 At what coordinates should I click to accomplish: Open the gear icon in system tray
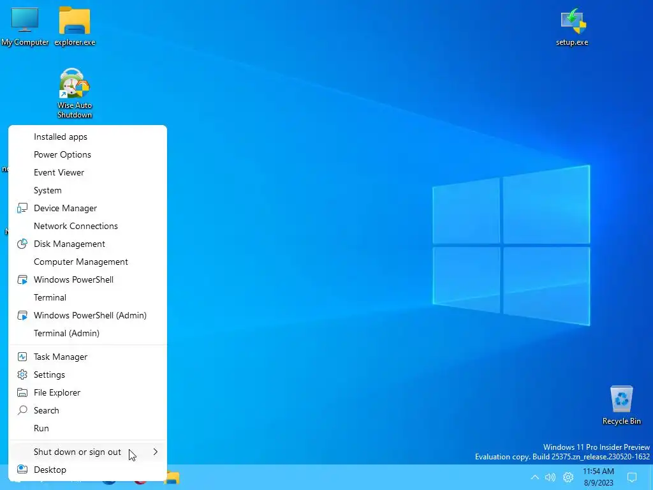pyautogui.click(x=568, y=477)
